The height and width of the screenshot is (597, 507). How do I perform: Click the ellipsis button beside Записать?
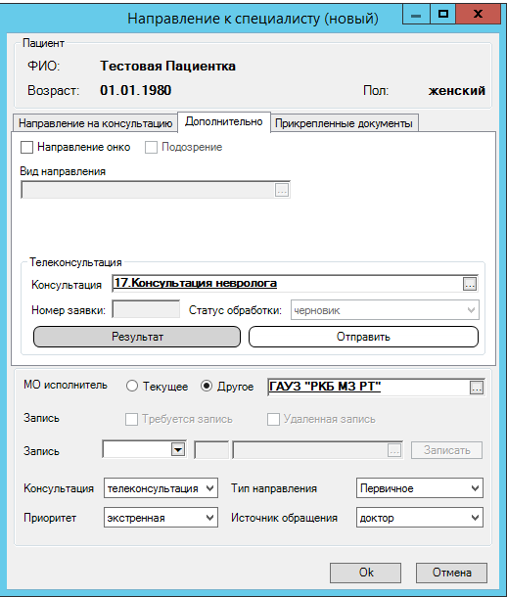(x=394, y=450)
